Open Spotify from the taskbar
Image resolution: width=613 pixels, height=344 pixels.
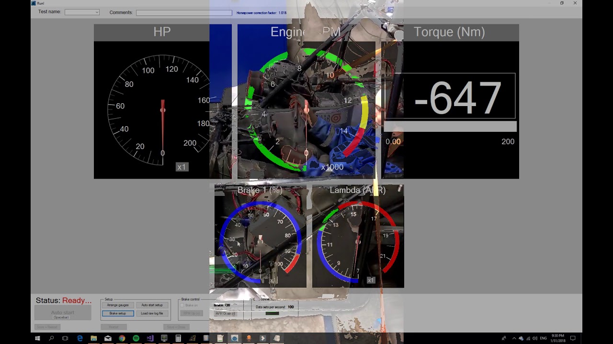tap(136, 338)
